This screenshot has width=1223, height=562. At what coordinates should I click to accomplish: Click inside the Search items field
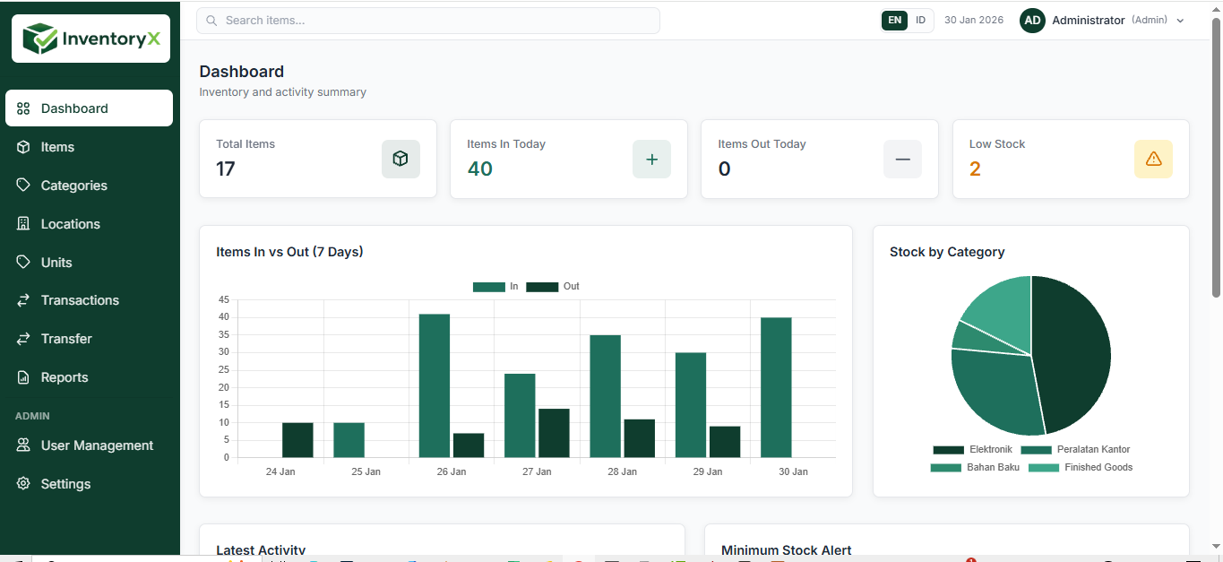427,20
